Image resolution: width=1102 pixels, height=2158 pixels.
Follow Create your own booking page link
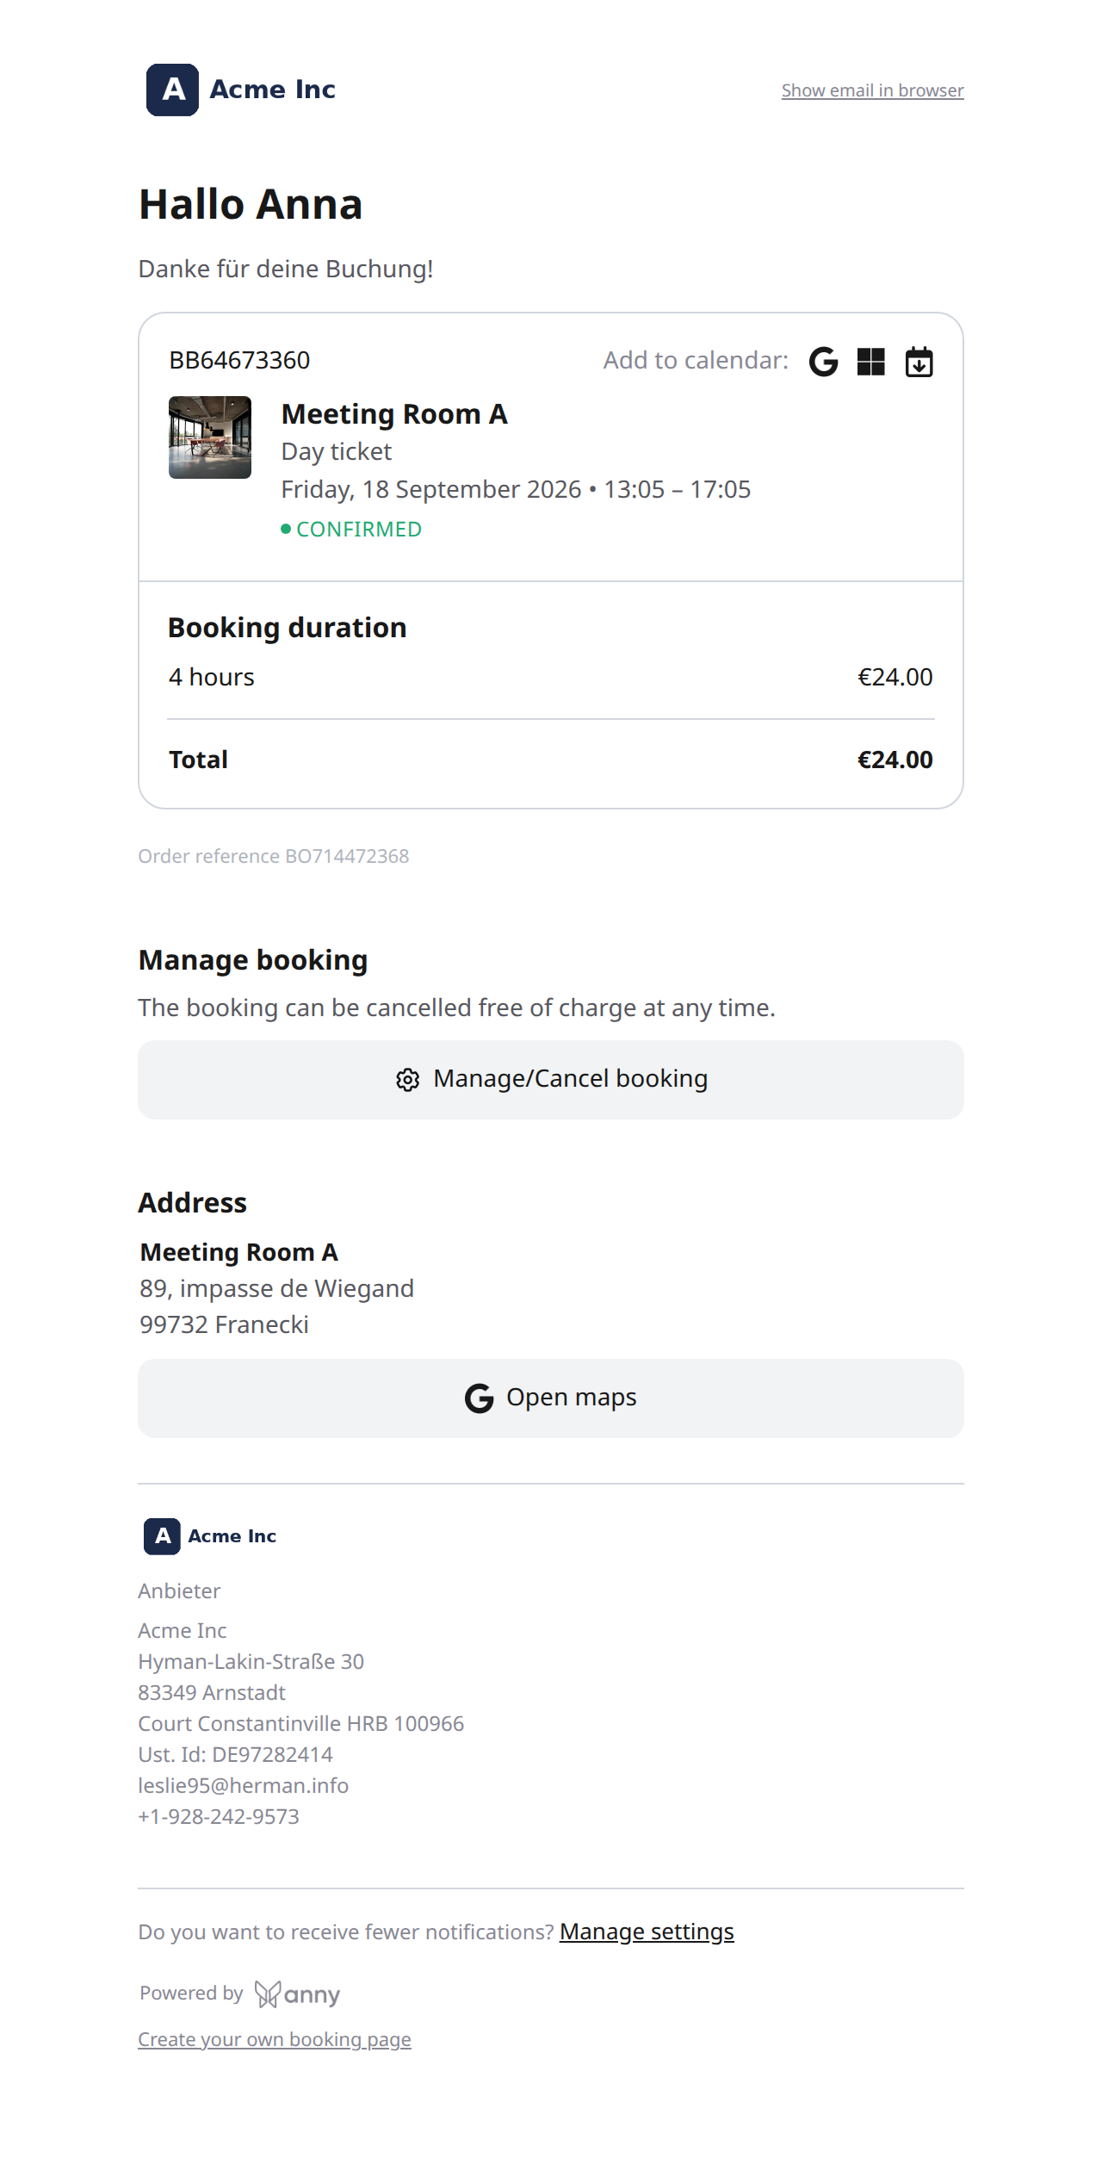coord(275,2040)
